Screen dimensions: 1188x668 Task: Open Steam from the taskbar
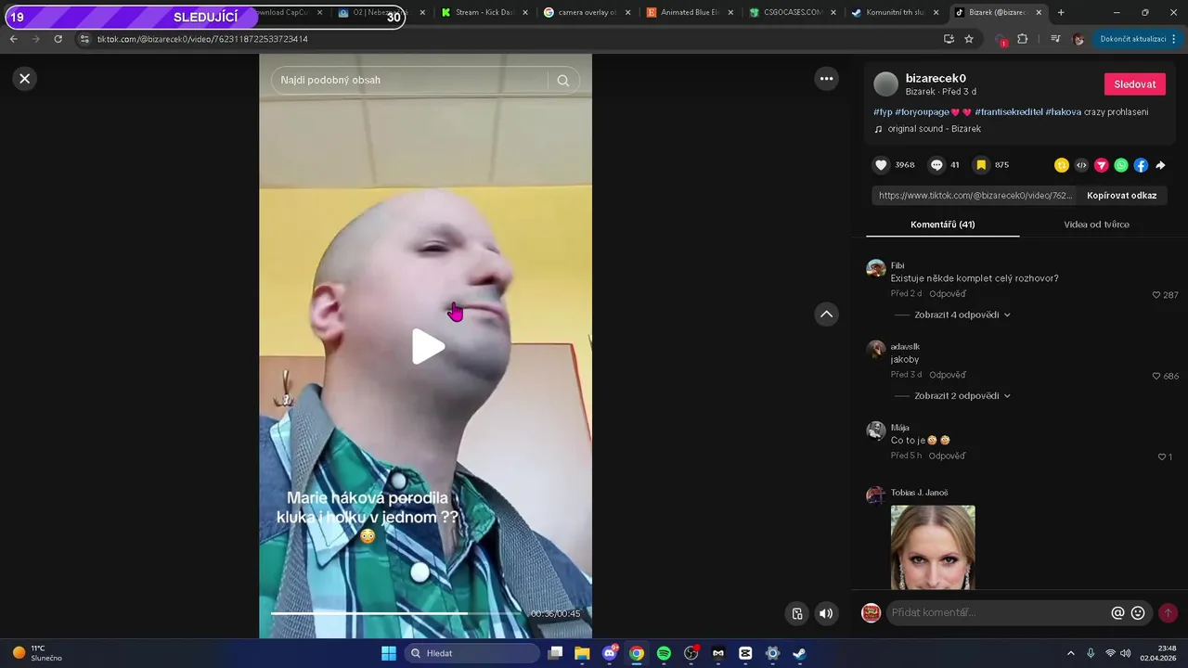click(799, 653)
